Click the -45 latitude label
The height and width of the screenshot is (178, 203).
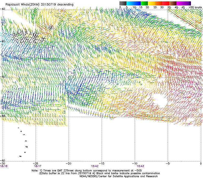[2, 41]
